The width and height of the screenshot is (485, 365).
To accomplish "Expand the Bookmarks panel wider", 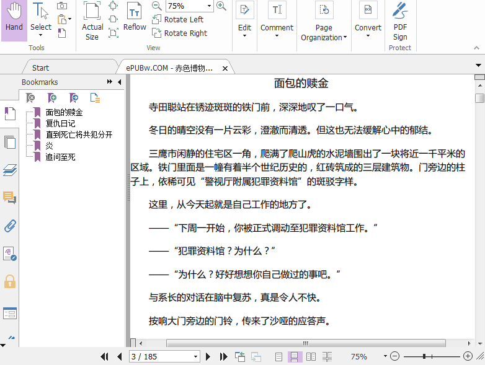I will point(110,82).
